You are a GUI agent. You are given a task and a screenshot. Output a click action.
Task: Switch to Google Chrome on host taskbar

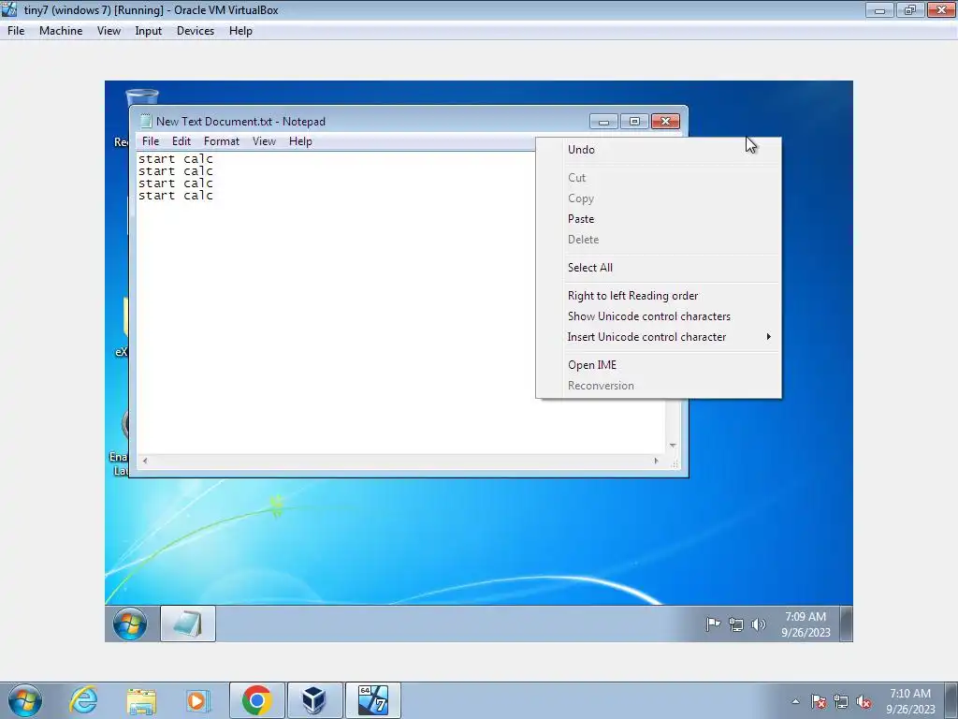pos(256,700)
